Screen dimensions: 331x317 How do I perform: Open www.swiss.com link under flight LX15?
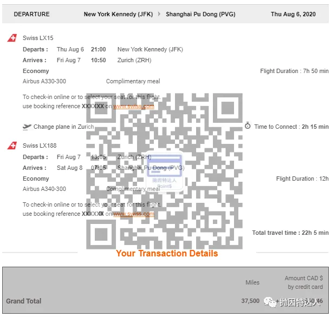134,106
